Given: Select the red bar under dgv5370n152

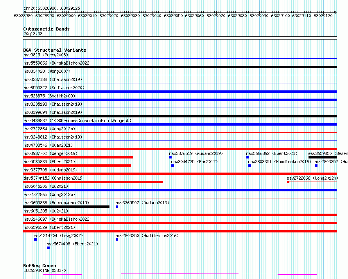Looking at the screenshot, I should click(x=93, y=182).
